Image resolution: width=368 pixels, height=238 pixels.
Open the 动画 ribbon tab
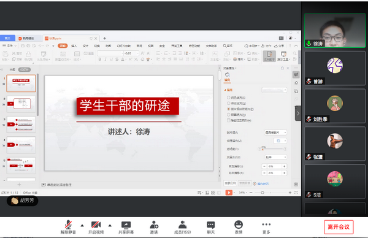click(x=108, y=46)
